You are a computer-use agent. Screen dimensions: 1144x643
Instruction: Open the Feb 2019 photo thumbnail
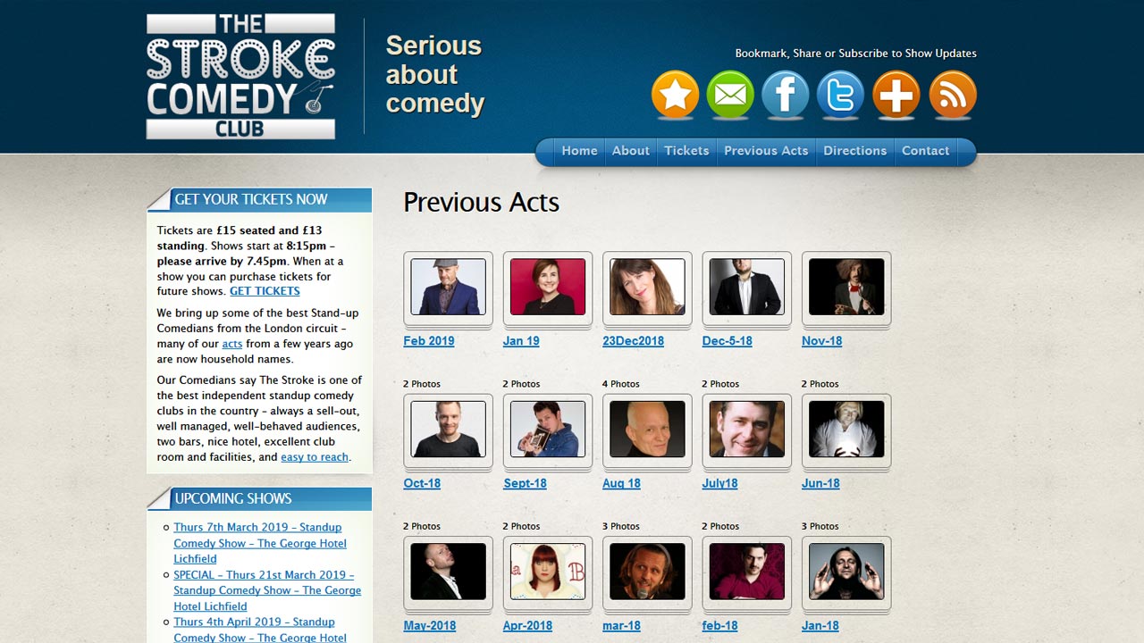pyautogui.click(x=448, y=287)
